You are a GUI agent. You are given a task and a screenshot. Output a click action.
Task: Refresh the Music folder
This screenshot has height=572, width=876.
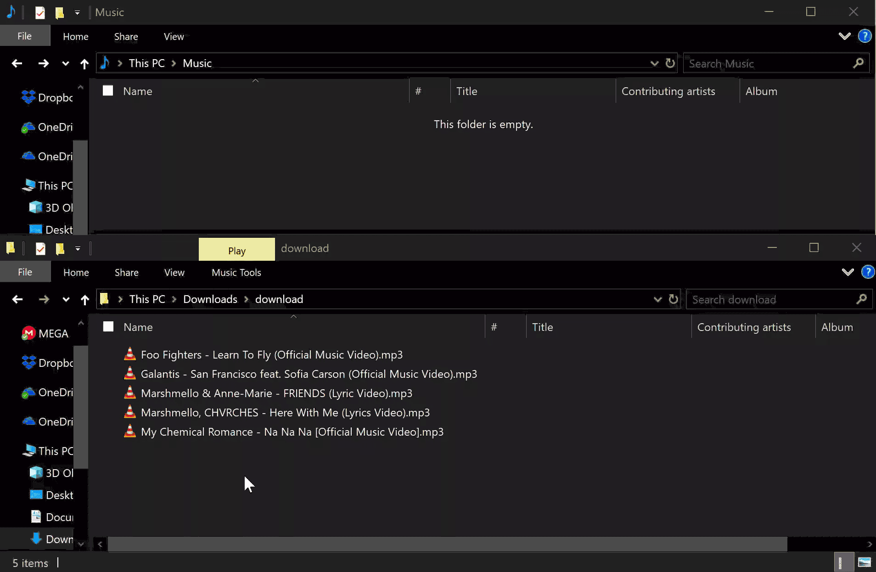click(x=670, y=63)
